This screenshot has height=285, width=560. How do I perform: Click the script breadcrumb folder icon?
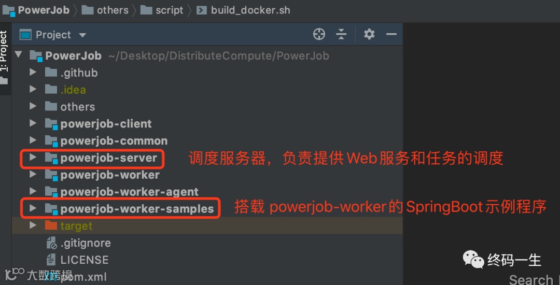[146, 10]
